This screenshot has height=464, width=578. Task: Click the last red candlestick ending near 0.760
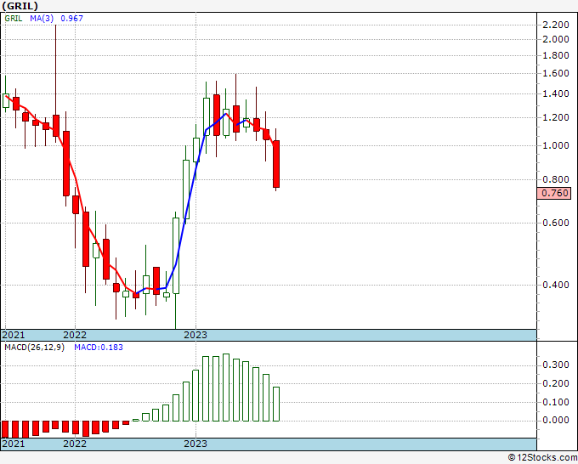tap(276, 164)
